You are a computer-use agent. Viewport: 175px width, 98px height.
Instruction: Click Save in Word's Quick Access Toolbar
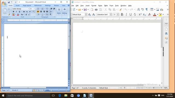click(8, 2)
